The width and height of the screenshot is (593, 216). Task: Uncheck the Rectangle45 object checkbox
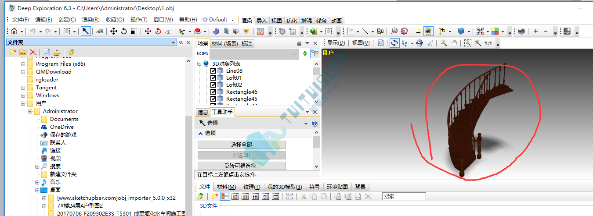coord(213,99)
